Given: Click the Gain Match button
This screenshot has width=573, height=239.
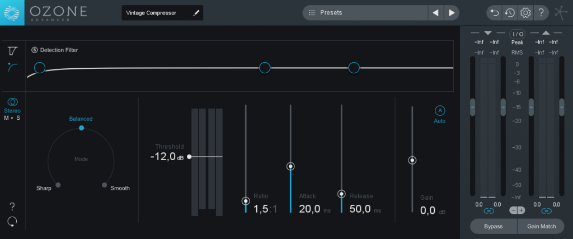Looking at the screenshot, I should click(542, 226).
